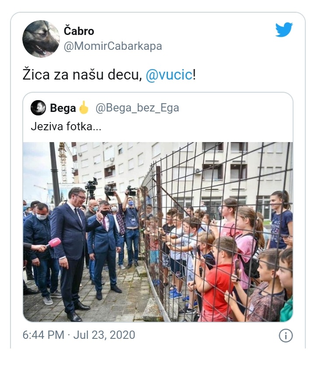
Task: Open the tweet info icon
Action: 286,335
